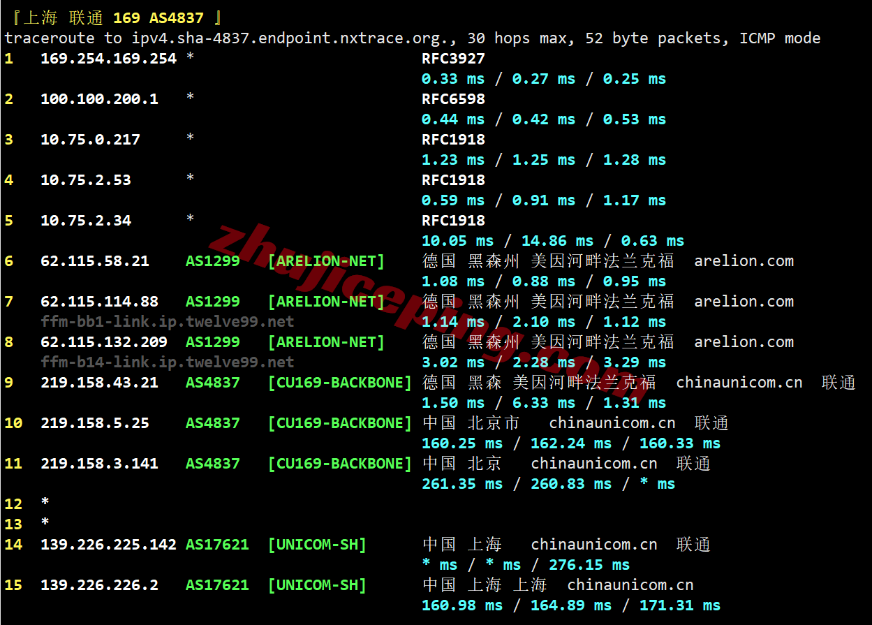This screenshot has width=872, height=625.
Task: Open ffm-bb1-link.ip.twelve99.net hostname
Action: pyautogui.click(x=168, y=322)
